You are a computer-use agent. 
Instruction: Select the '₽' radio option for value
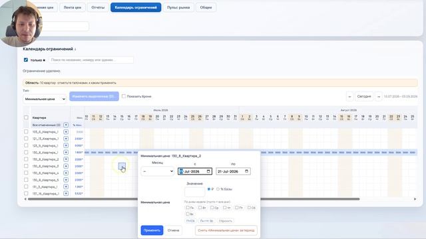(209, 189)
